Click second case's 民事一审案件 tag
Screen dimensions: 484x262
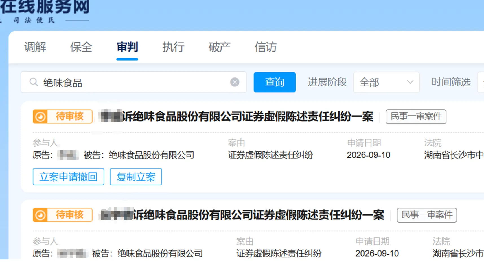point(427,215)
